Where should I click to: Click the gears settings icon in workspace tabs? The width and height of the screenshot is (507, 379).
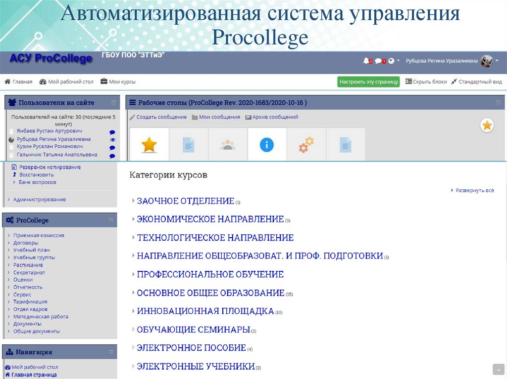306,145
